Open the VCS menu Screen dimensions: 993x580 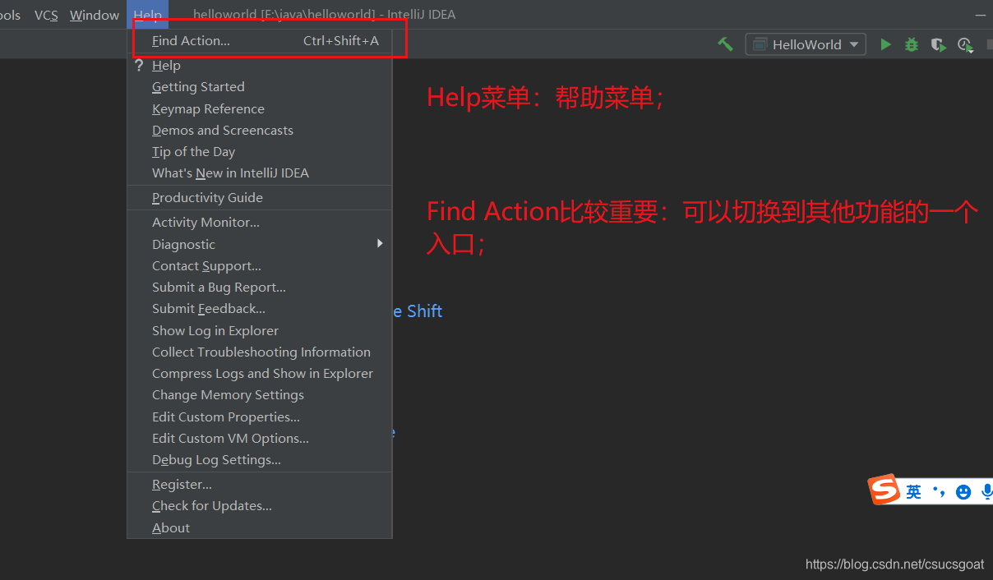(x=46, y=15)
